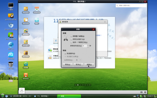
Task: Select 抓取整个桌面 radio option
Action: pos(77,36)
